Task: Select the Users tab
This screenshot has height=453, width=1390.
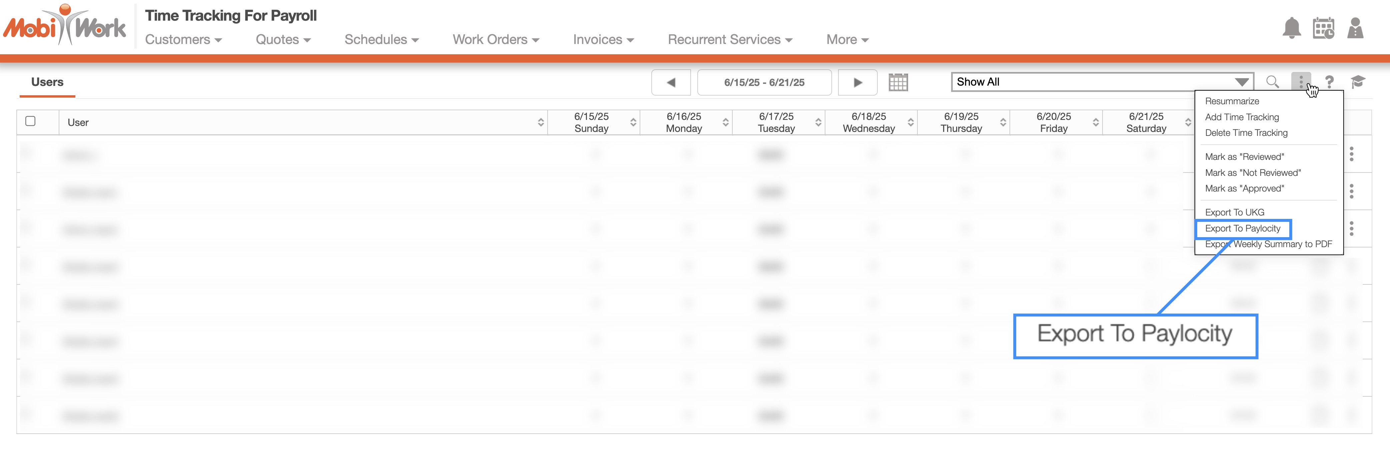Action: point(47,82)
